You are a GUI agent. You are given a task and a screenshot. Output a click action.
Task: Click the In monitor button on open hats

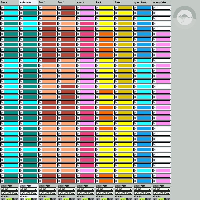coord(136,199)
